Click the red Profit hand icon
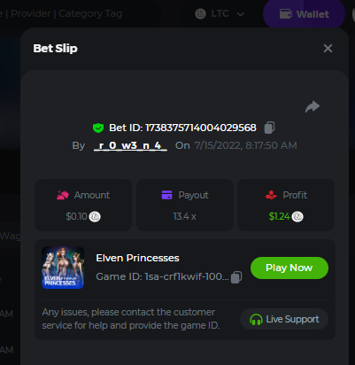The width and height of the screenshot is (355, 365). click(x=271, y=195)
